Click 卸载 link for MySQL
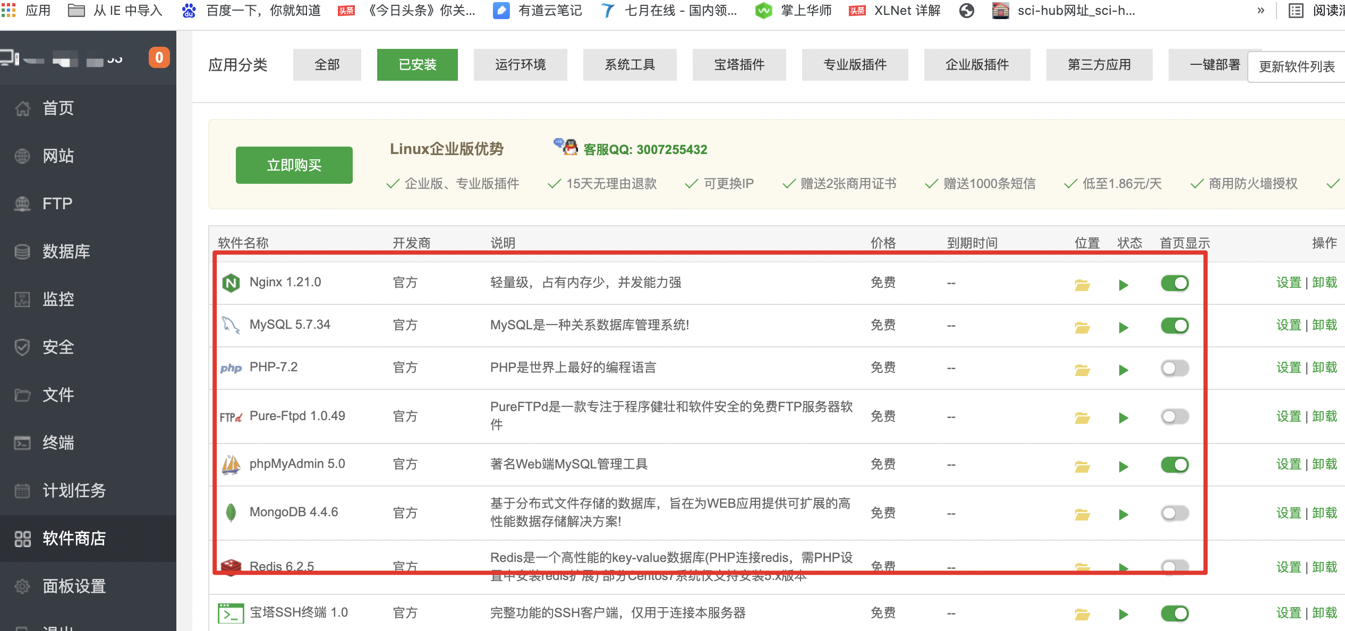 tap(1324, 325)
